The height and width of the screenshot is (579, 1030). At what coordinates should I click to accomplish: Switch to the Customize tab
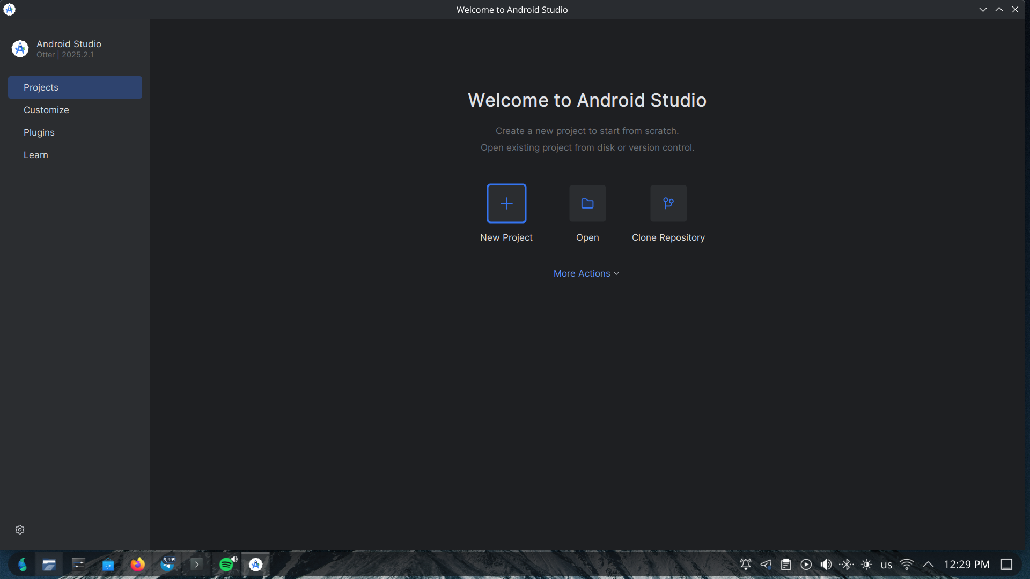[46, 110]
